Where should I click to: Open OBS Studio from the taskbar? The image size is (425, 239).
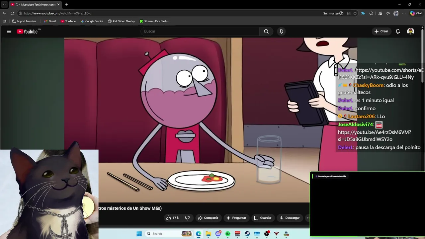coord(267,234)
